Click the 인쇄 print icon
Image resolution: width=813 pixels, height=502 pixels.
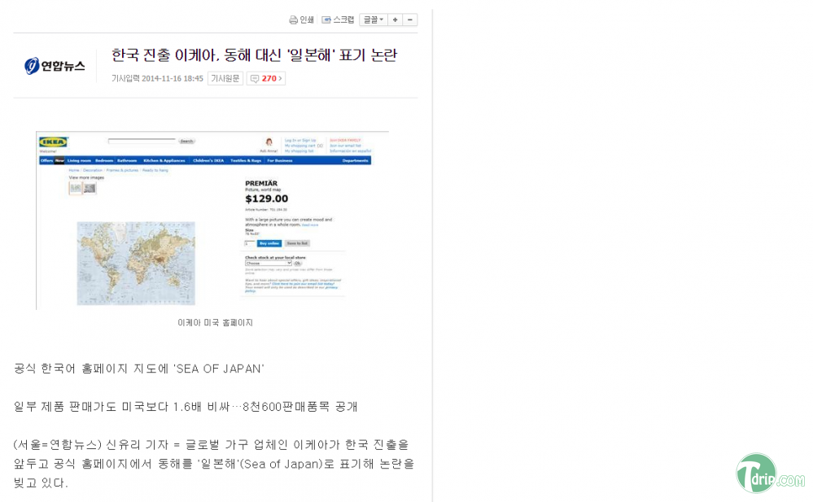point(294,20)
